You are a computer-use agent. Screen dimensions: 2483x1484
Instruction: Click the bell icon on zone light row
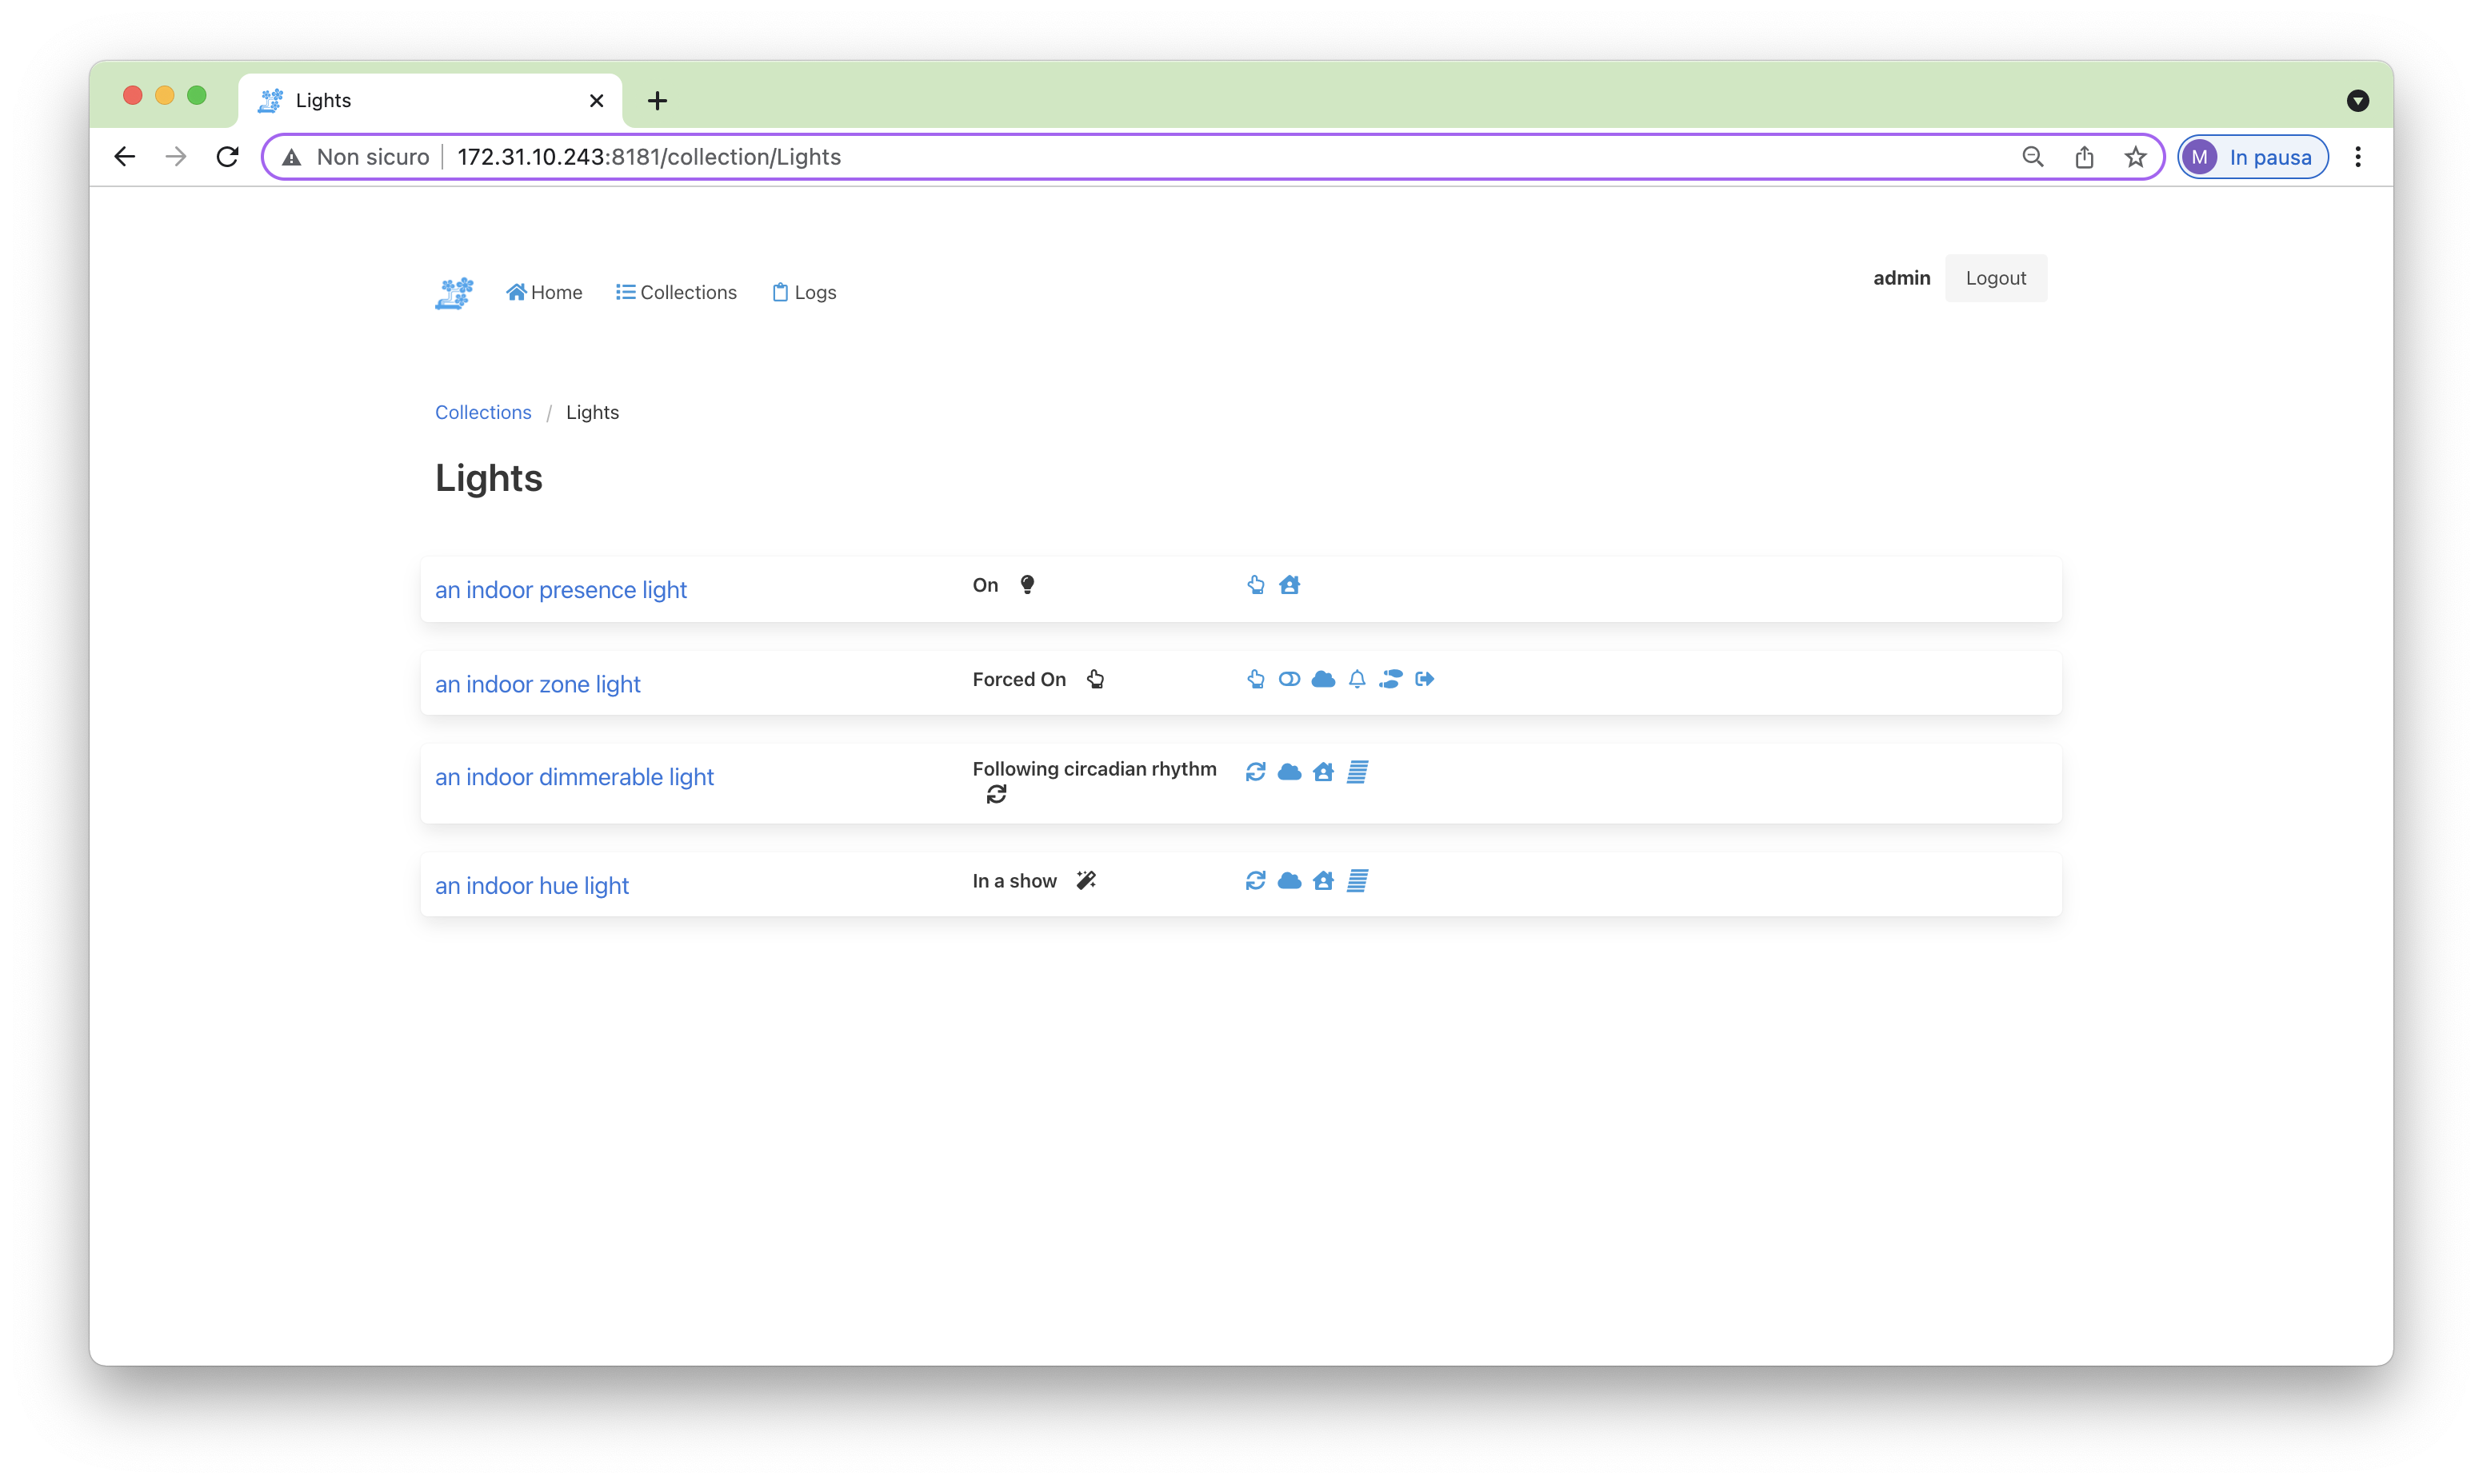1357,679
